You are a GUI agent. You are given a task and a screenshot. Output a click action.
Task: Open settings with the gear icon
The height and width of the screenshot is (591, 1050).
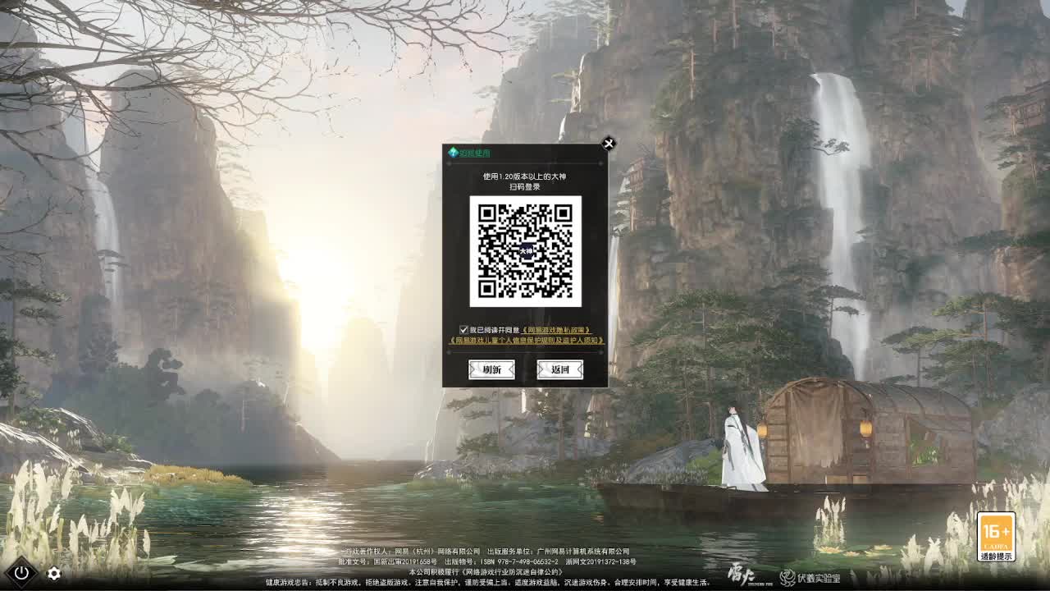pyautogui.click(x=54, y=574)
